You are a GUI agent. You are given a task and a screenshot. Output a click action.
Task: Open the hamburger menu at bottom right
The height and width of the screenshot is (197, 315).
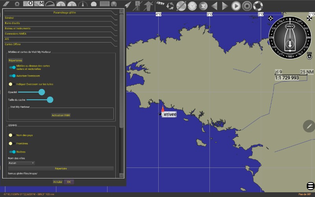[x=310, y=186]
